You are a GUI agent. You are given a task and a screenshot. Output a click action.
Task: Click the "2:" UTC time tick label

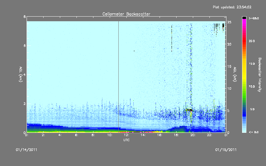44,135
